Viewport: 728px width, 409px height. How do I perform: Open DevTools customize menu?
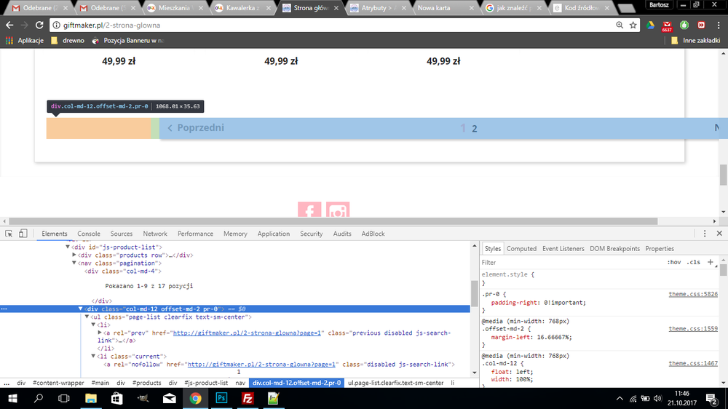705,234
